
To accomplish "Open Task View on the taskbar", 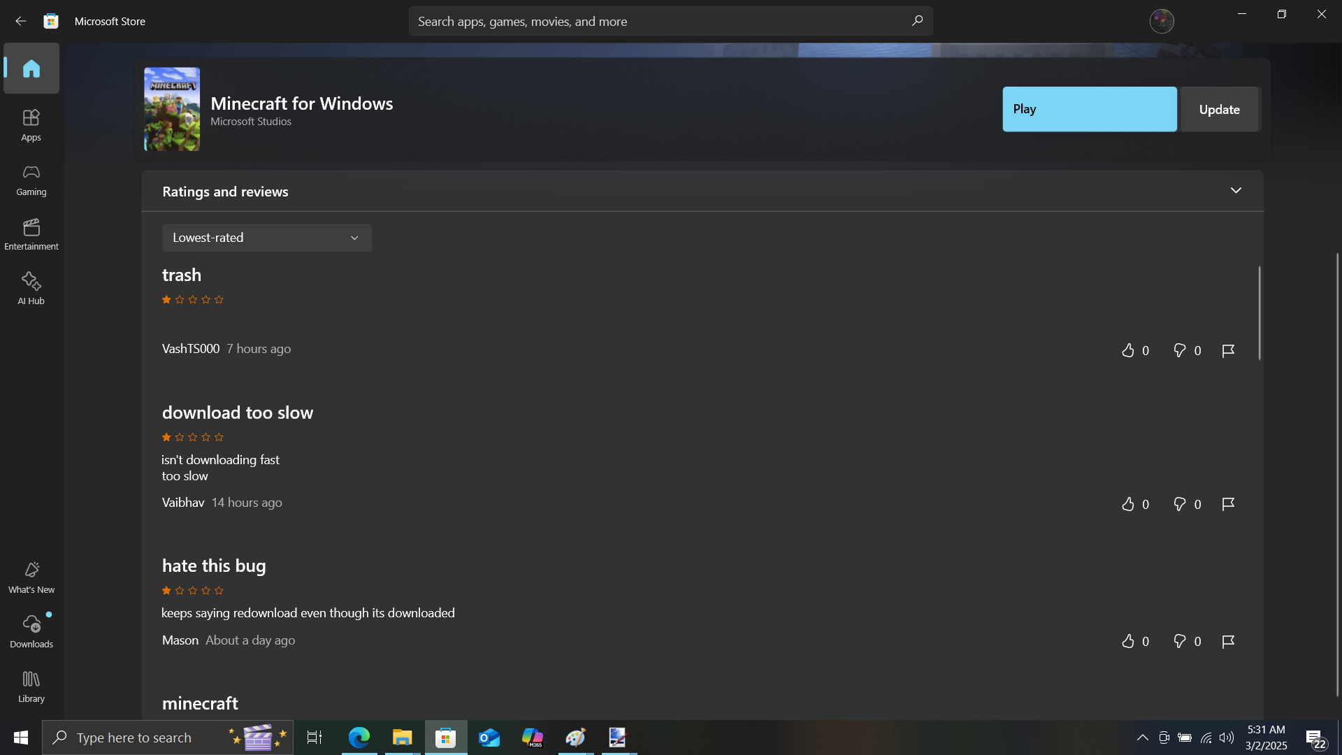I will [x=315, y=738].
